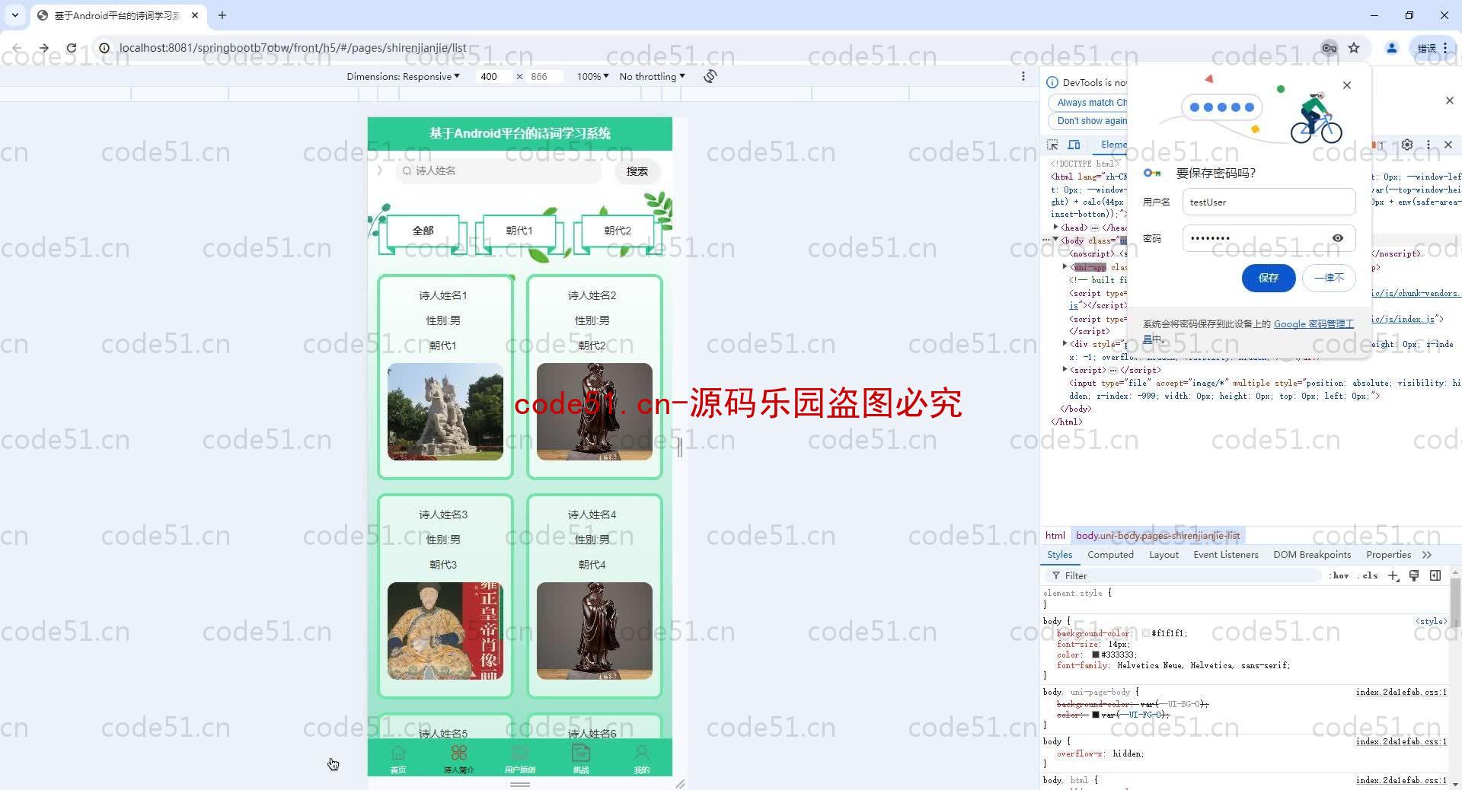Focus the 诗人姓名 search field

tap(498, 171)
